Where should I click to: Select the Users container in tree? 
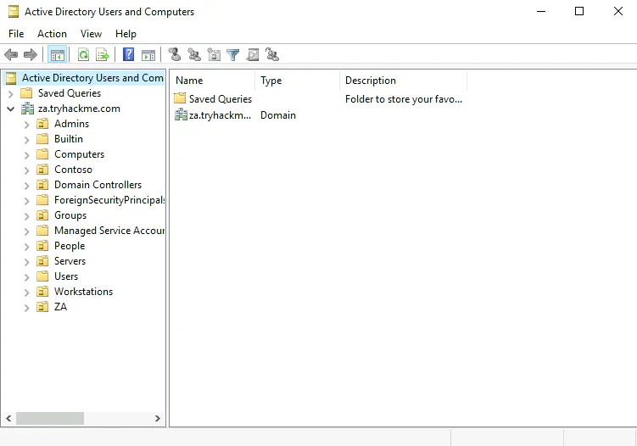(66, 276)
